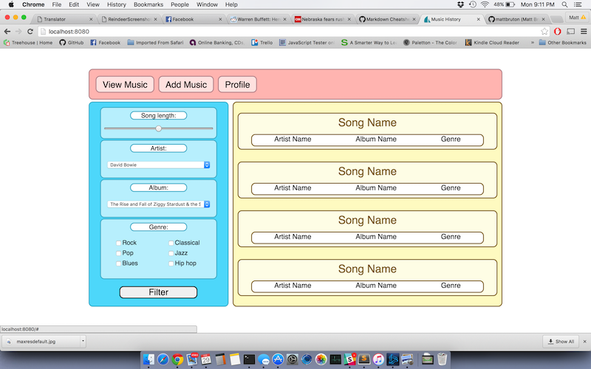Open the App Store dock icon

(278, 359)
